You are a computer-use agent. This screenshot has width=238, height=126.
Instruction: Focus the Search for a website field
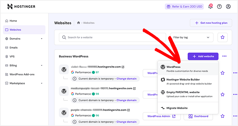click(x=112, y=37)
